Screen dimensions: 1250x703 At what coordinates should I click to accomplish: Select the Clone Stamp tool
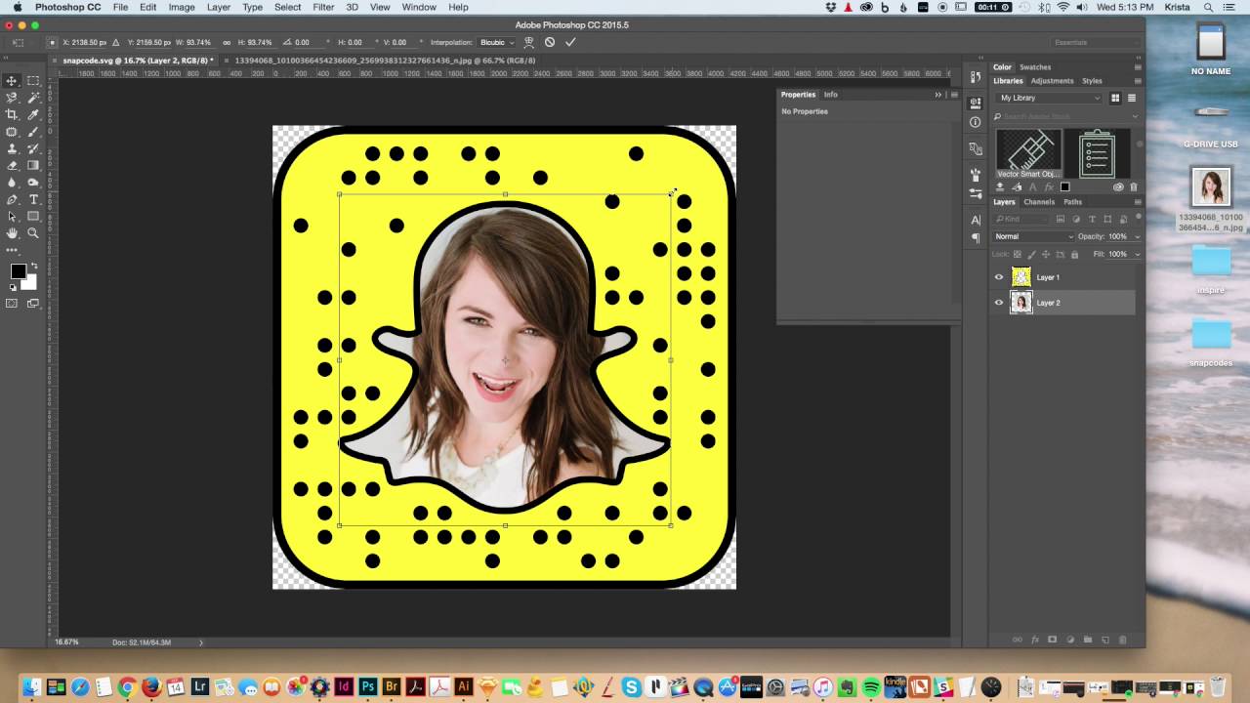(12, 148)
